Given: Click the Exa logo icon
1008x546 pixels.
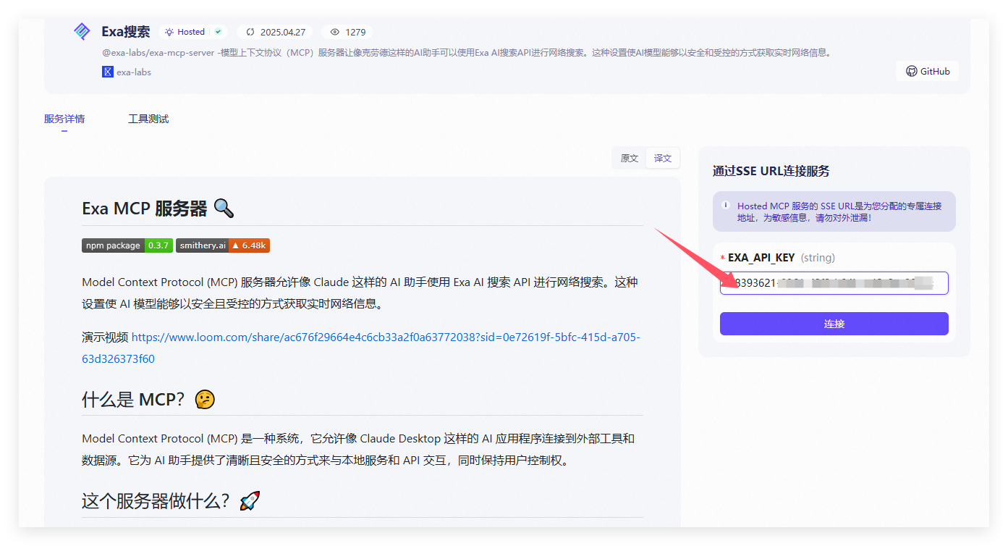Looking at the screenshot, I should pyautogui.click(x=82, y=31).
